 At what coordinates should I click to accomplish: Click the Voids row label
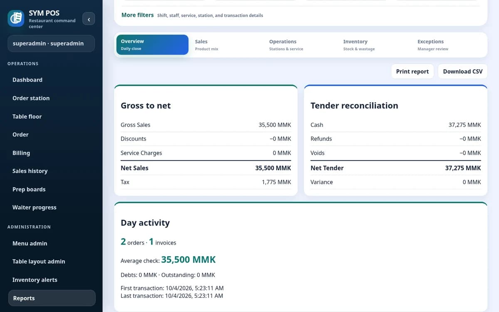(x=318, y=153)
